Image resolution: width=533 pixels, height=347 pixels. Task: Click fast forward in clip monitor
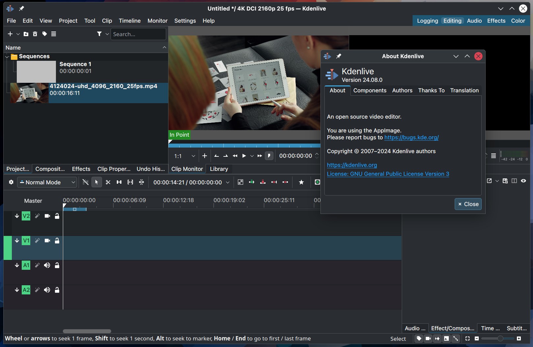click(x=260, y=156)
